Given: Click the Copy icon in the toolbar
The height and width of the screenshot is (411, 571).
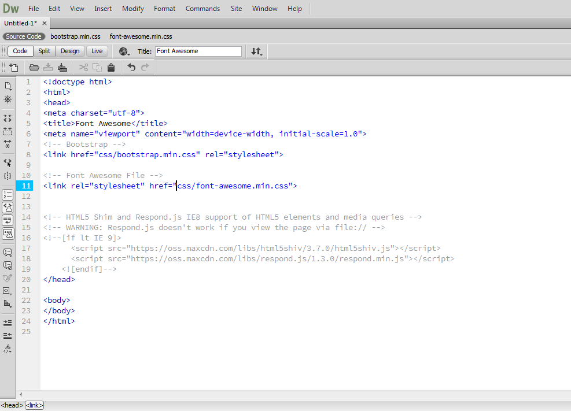Looking at the screenshot, I should pyautogui.click(x=97, y=67).
